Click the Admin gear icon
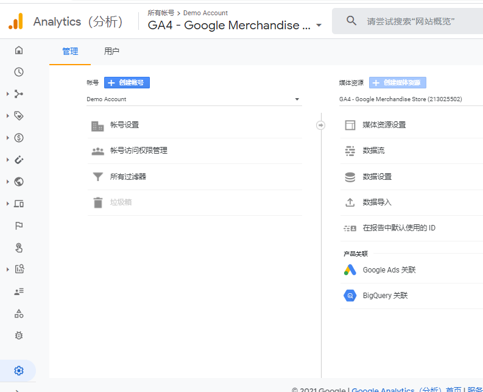 coord(19,371)
